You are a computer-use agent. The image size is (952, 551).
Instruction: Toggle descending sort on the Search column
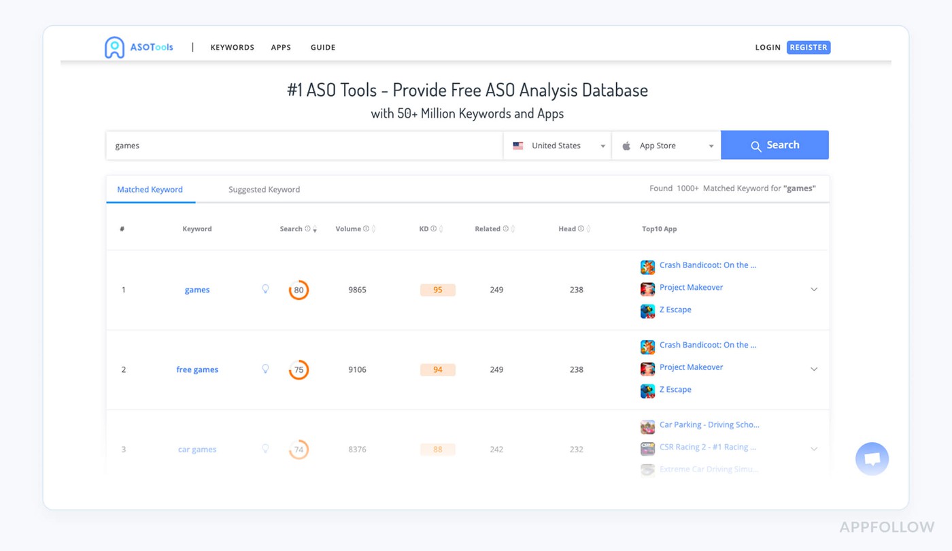click(316, 231)
